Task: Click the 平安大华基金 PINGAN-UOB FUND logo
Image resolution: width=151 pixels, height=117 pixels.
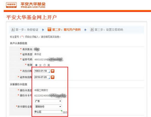Action: 33,5
